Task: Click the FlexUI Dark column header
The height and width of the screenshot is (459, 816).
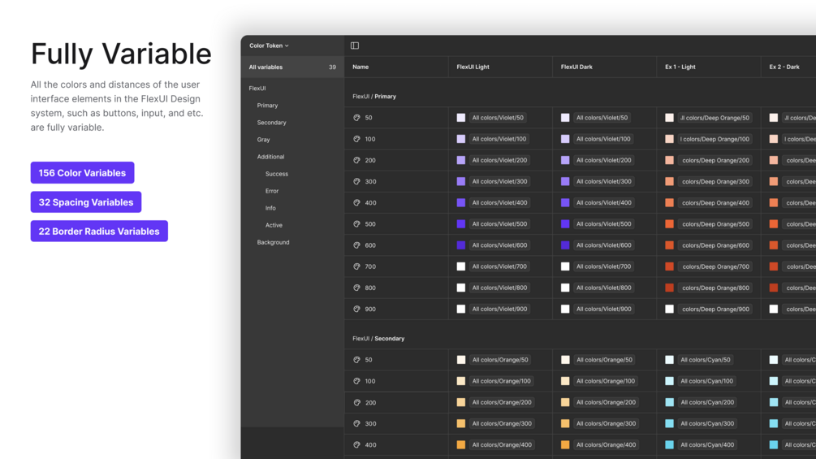Action: point(576,67)
